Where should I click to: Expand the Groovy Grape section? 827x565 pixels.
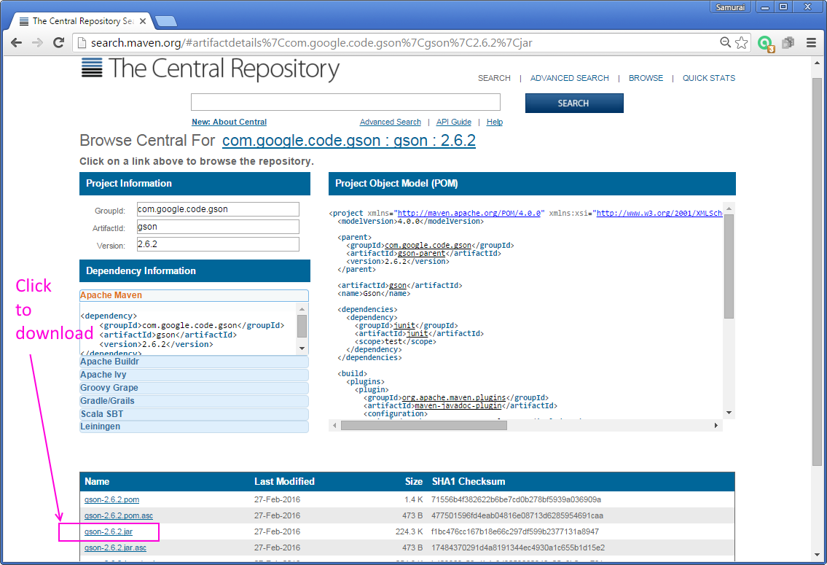194,388
